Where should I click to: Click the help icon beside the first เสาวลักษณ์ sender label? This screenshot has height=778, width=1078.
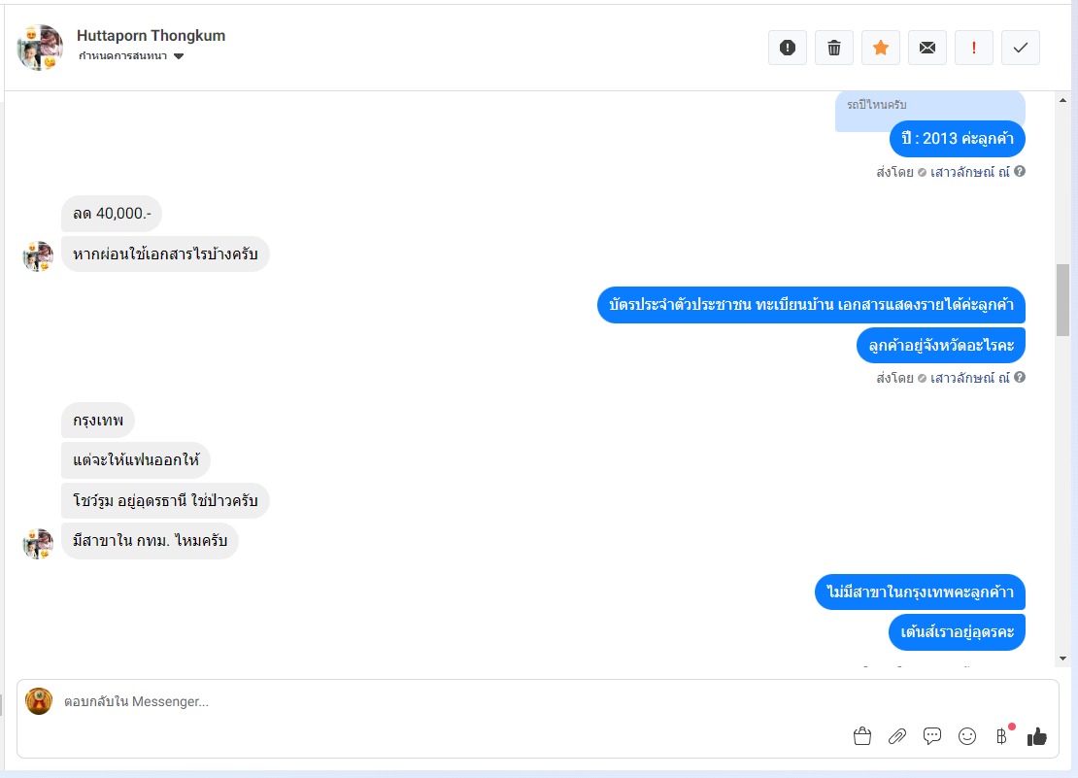pos(1020,171)
